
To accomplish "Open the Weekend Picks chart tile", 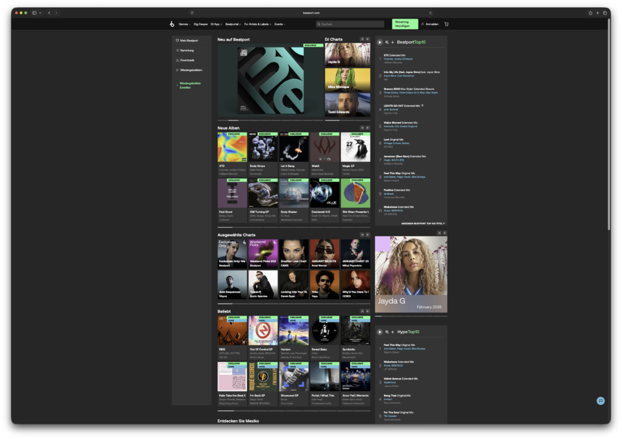I will (x=263, y=254).
